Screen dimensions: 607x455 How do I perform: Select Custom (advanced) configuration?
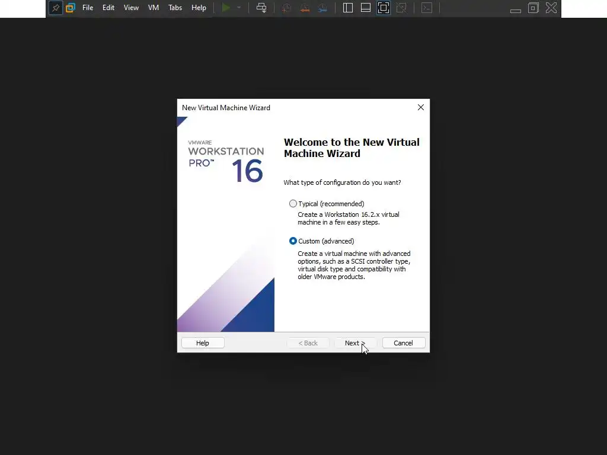(x=322, y=241)
